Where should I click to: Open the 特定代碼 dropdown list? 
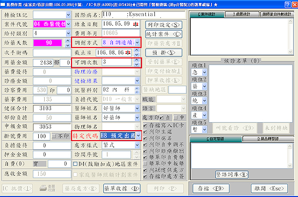coord(139,136)
